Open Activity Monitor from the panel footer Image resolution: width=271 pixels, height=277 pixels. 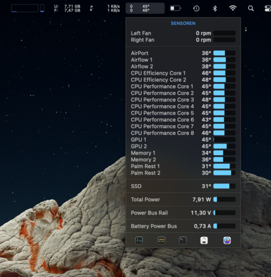click(x=139, y=240)
